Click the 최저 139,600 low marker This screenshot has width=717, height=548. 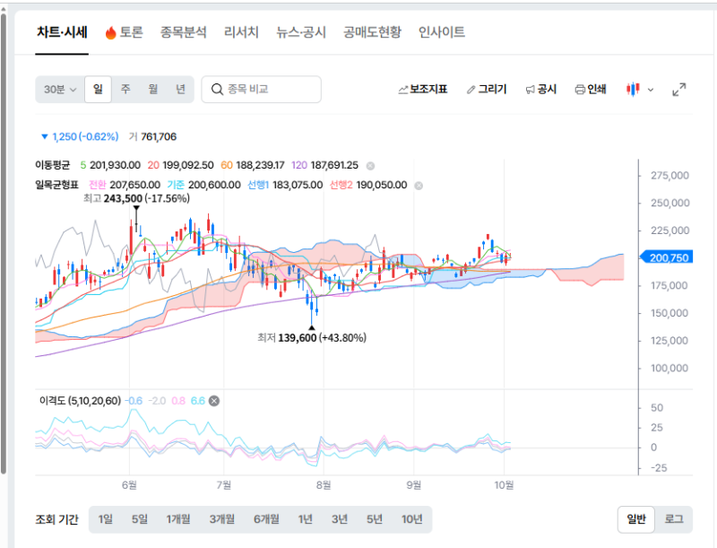pyautogui.click(x=312, y=338)
